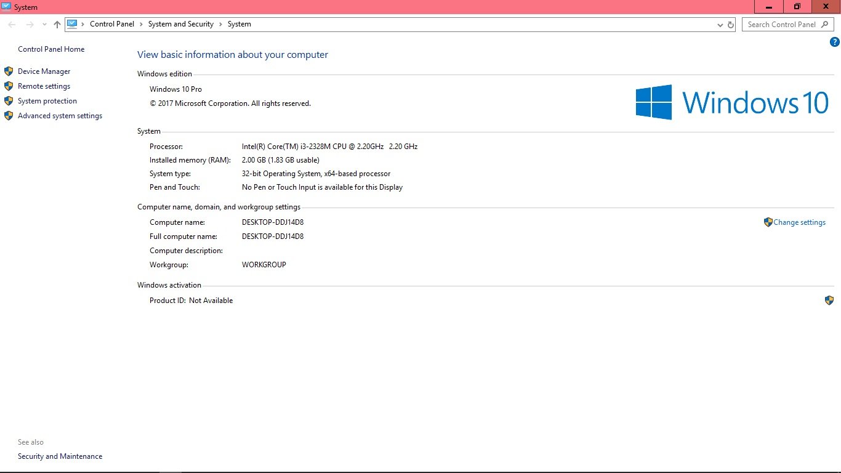Click heading "View basic information about your computer"

click(x=233, y=55)
